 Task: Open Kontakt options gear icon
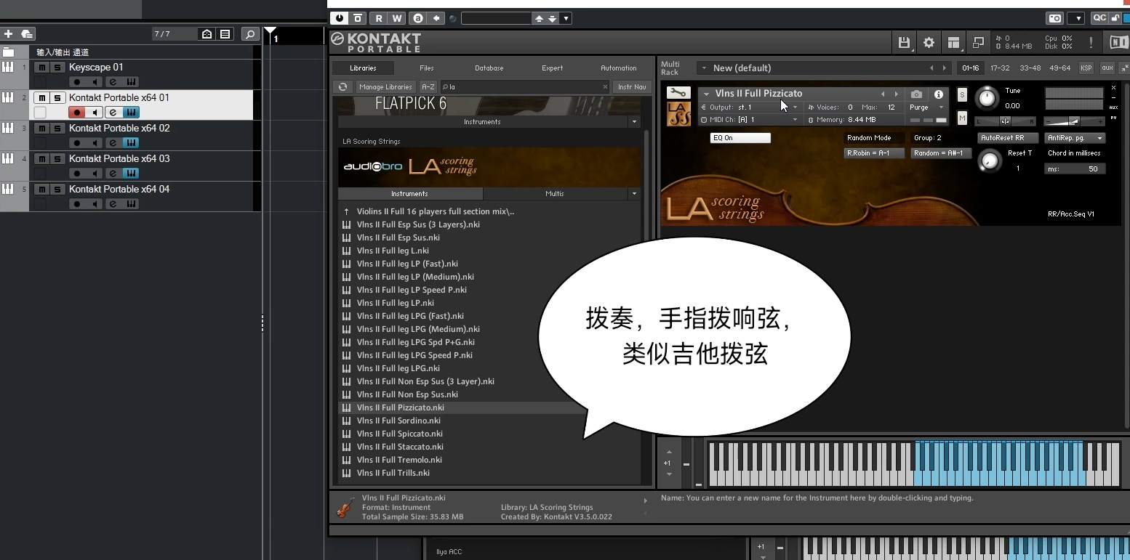click(x=929, y=43)
